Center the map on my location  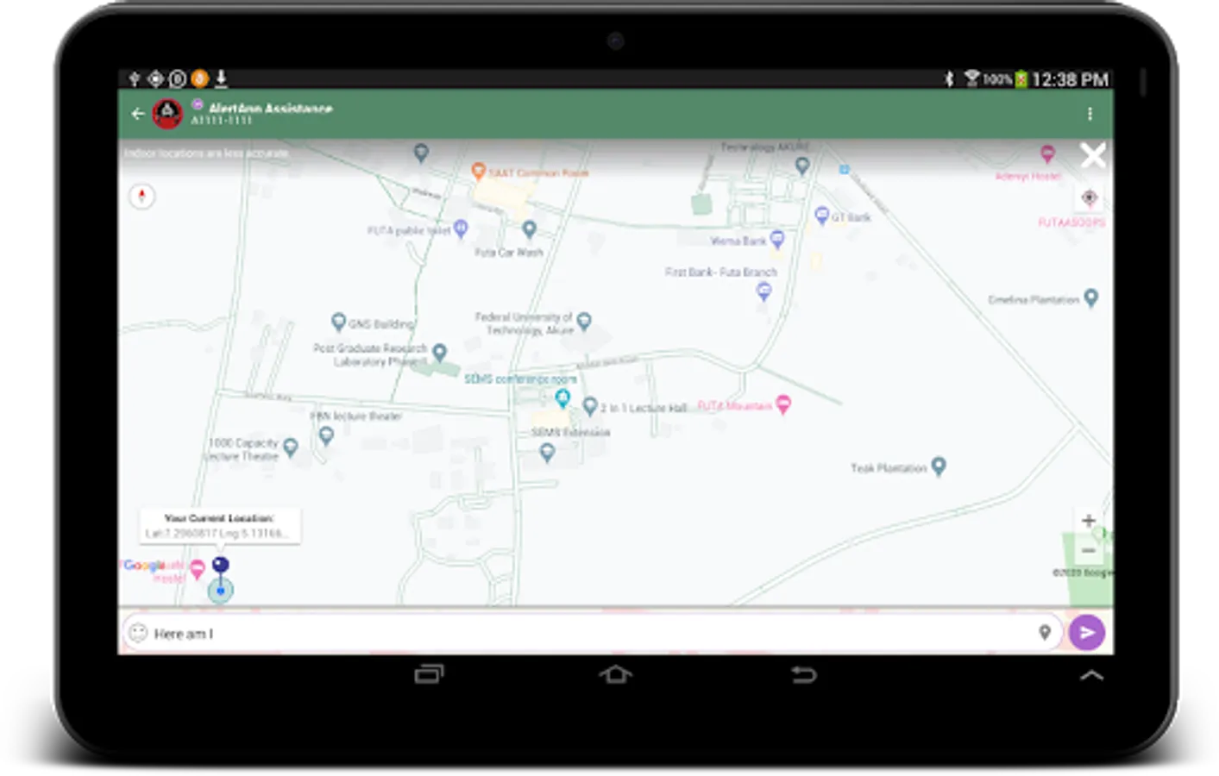pos(1089,197)
